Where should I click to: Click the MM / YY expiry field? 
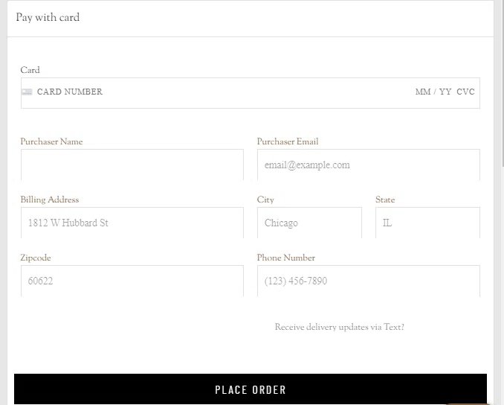tap(433, 92)
